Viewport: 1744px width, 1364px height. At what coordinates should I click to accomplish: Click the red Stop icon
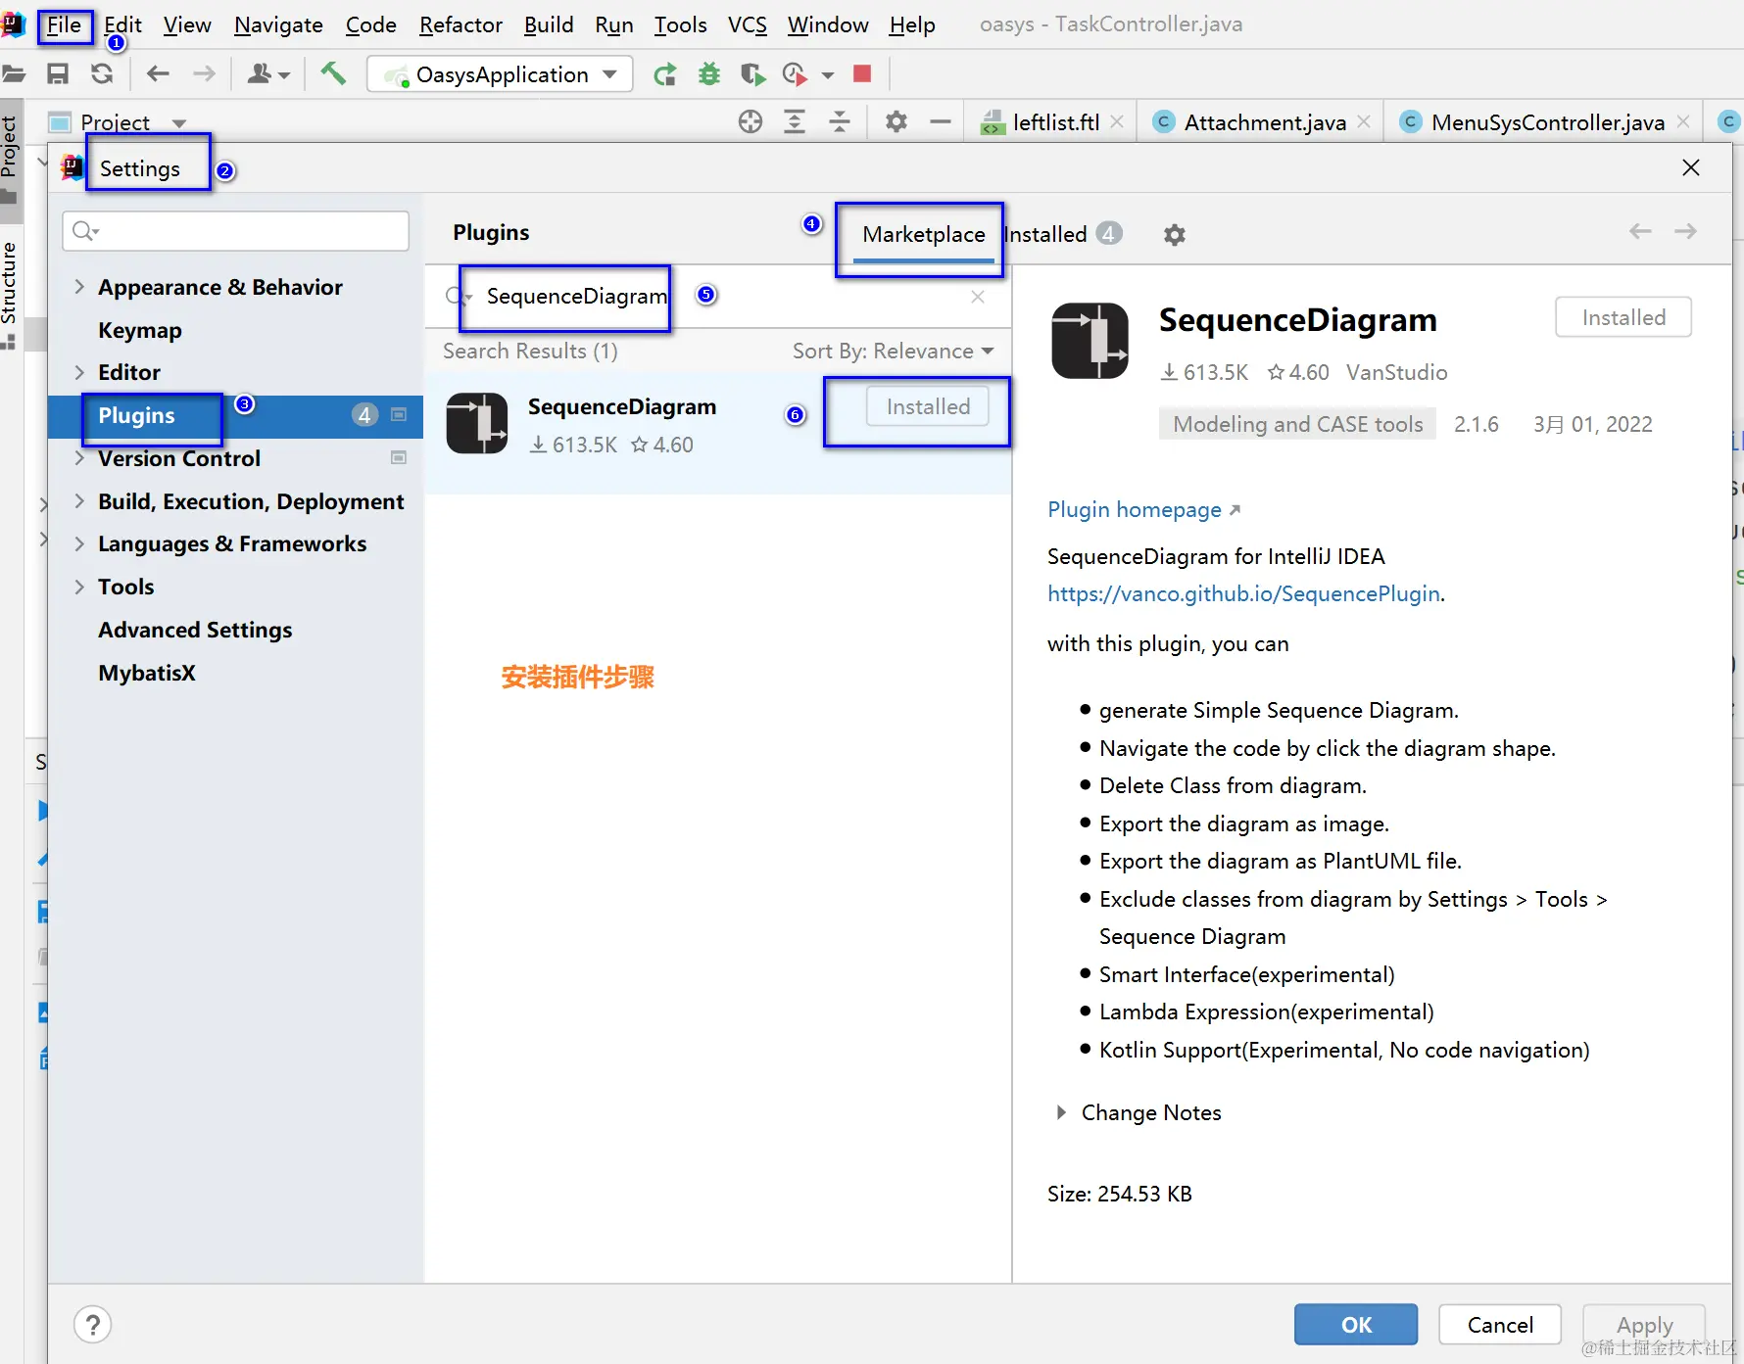(x=862, y=73)
